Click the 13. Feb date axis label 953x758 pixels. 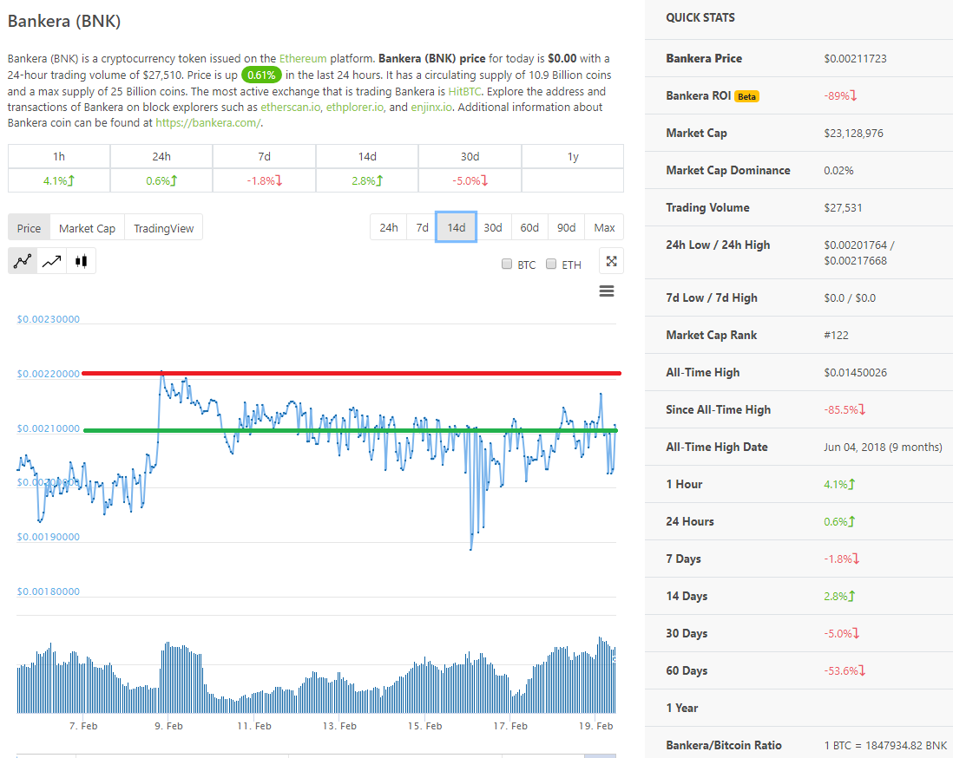point(339,726)
